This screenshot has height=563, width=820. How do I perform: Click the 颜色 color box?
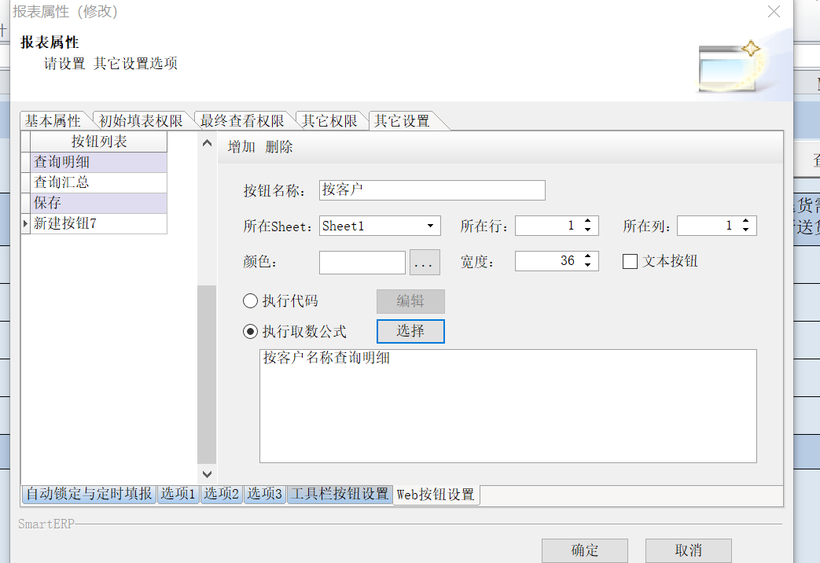pyautogui.click(x=362, y=263)
